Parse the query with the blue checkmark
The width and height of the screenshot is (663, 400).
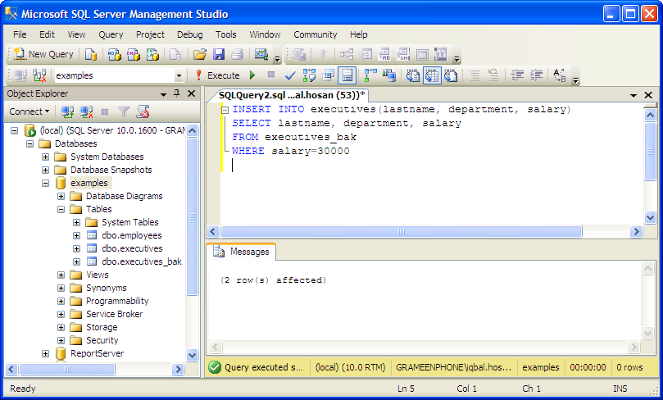pyautogui.click(x=290, y=75)
